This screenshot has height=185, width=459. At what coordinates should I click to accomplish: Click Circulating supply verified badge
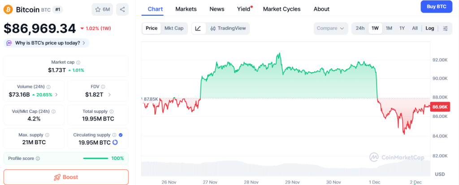tap(121, 135)
